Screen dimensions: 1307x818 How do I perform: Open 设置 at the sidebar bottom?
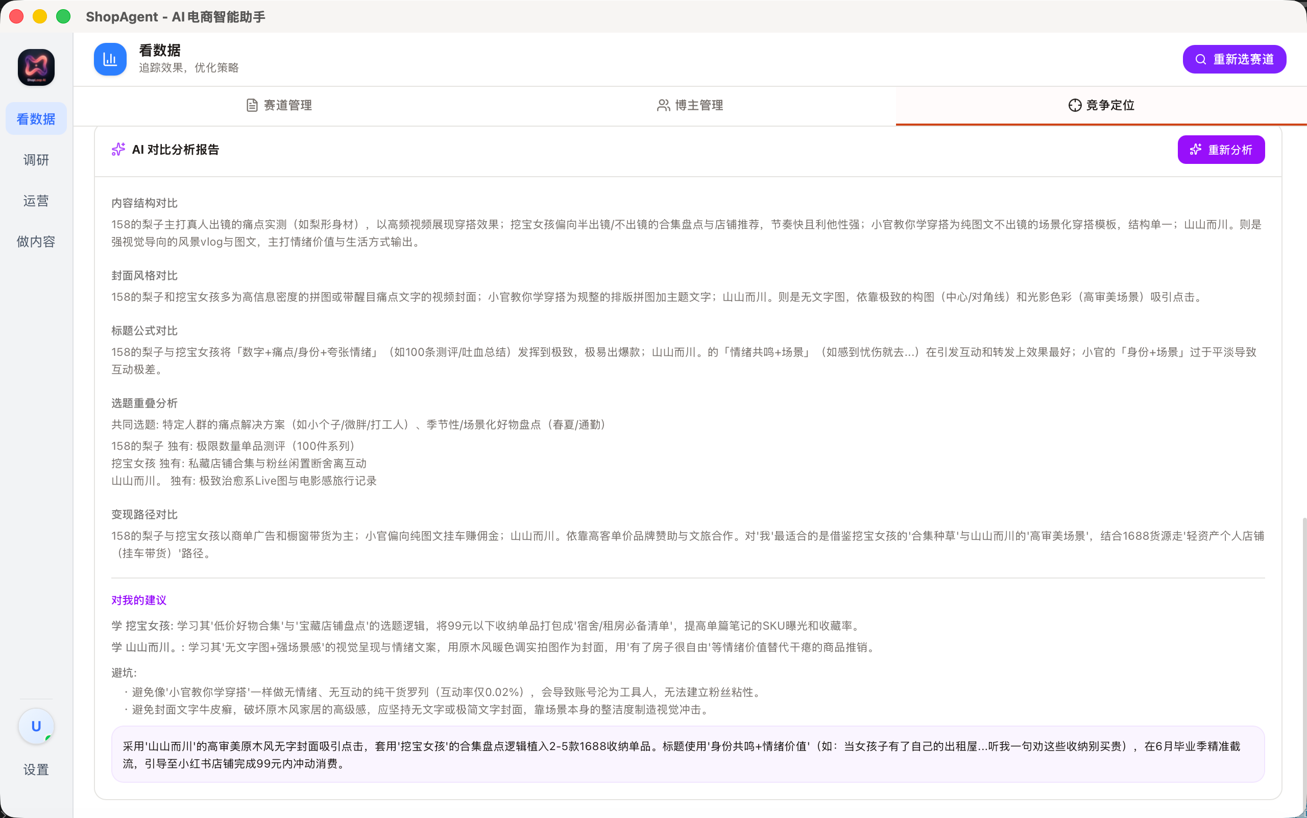[36, 769]
